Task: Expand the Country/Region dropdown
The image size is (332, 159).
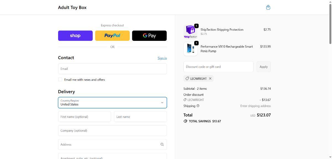Action: pos(112,103)
